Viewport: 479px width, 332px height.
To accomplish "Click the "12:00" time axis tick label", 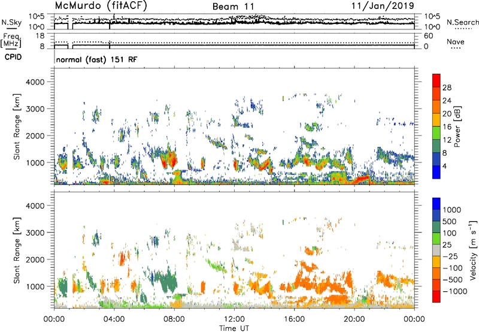I will tap(234, 319).
